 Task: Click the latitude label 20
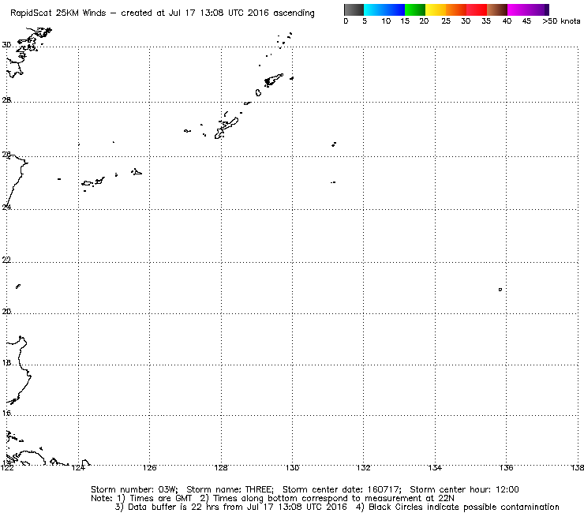[x=6, y=312]
